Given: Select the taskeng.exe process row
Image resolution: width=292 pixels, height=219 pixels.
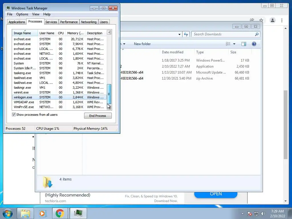Looking at the screenshot, I should [59, 73].
